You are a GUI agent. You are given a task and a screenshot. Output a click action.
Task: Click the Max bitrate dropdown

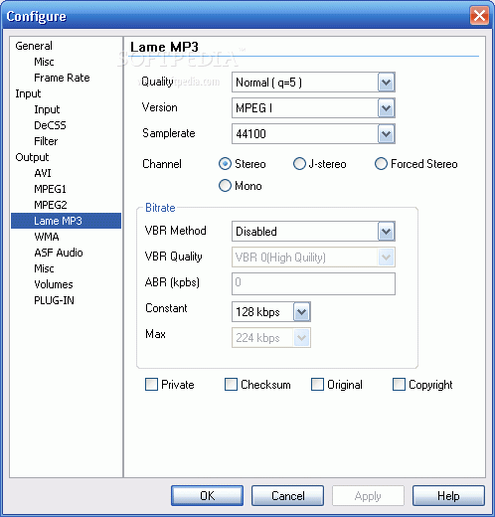(x=271, y=338)
